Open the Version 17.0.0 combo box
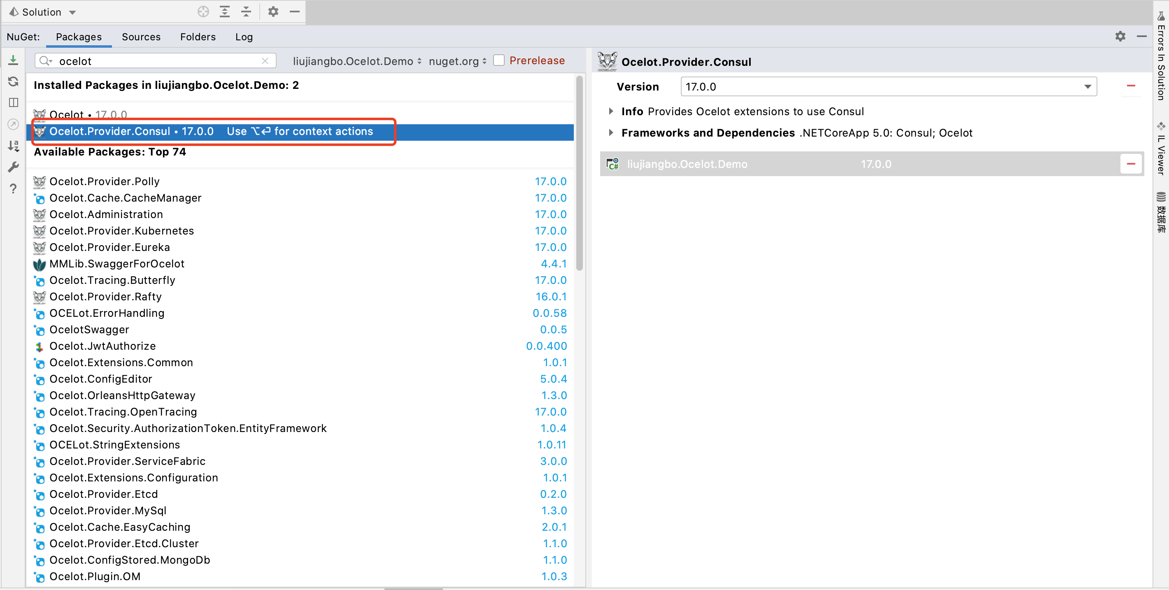This screenshot has width=1169, height=590. click(x=889, y=87)
